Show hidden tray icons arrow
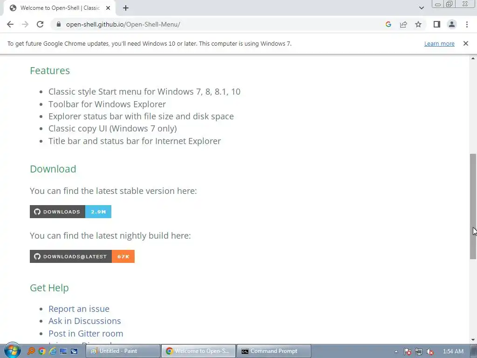477x358 pixels. click(x=396, y=351)
